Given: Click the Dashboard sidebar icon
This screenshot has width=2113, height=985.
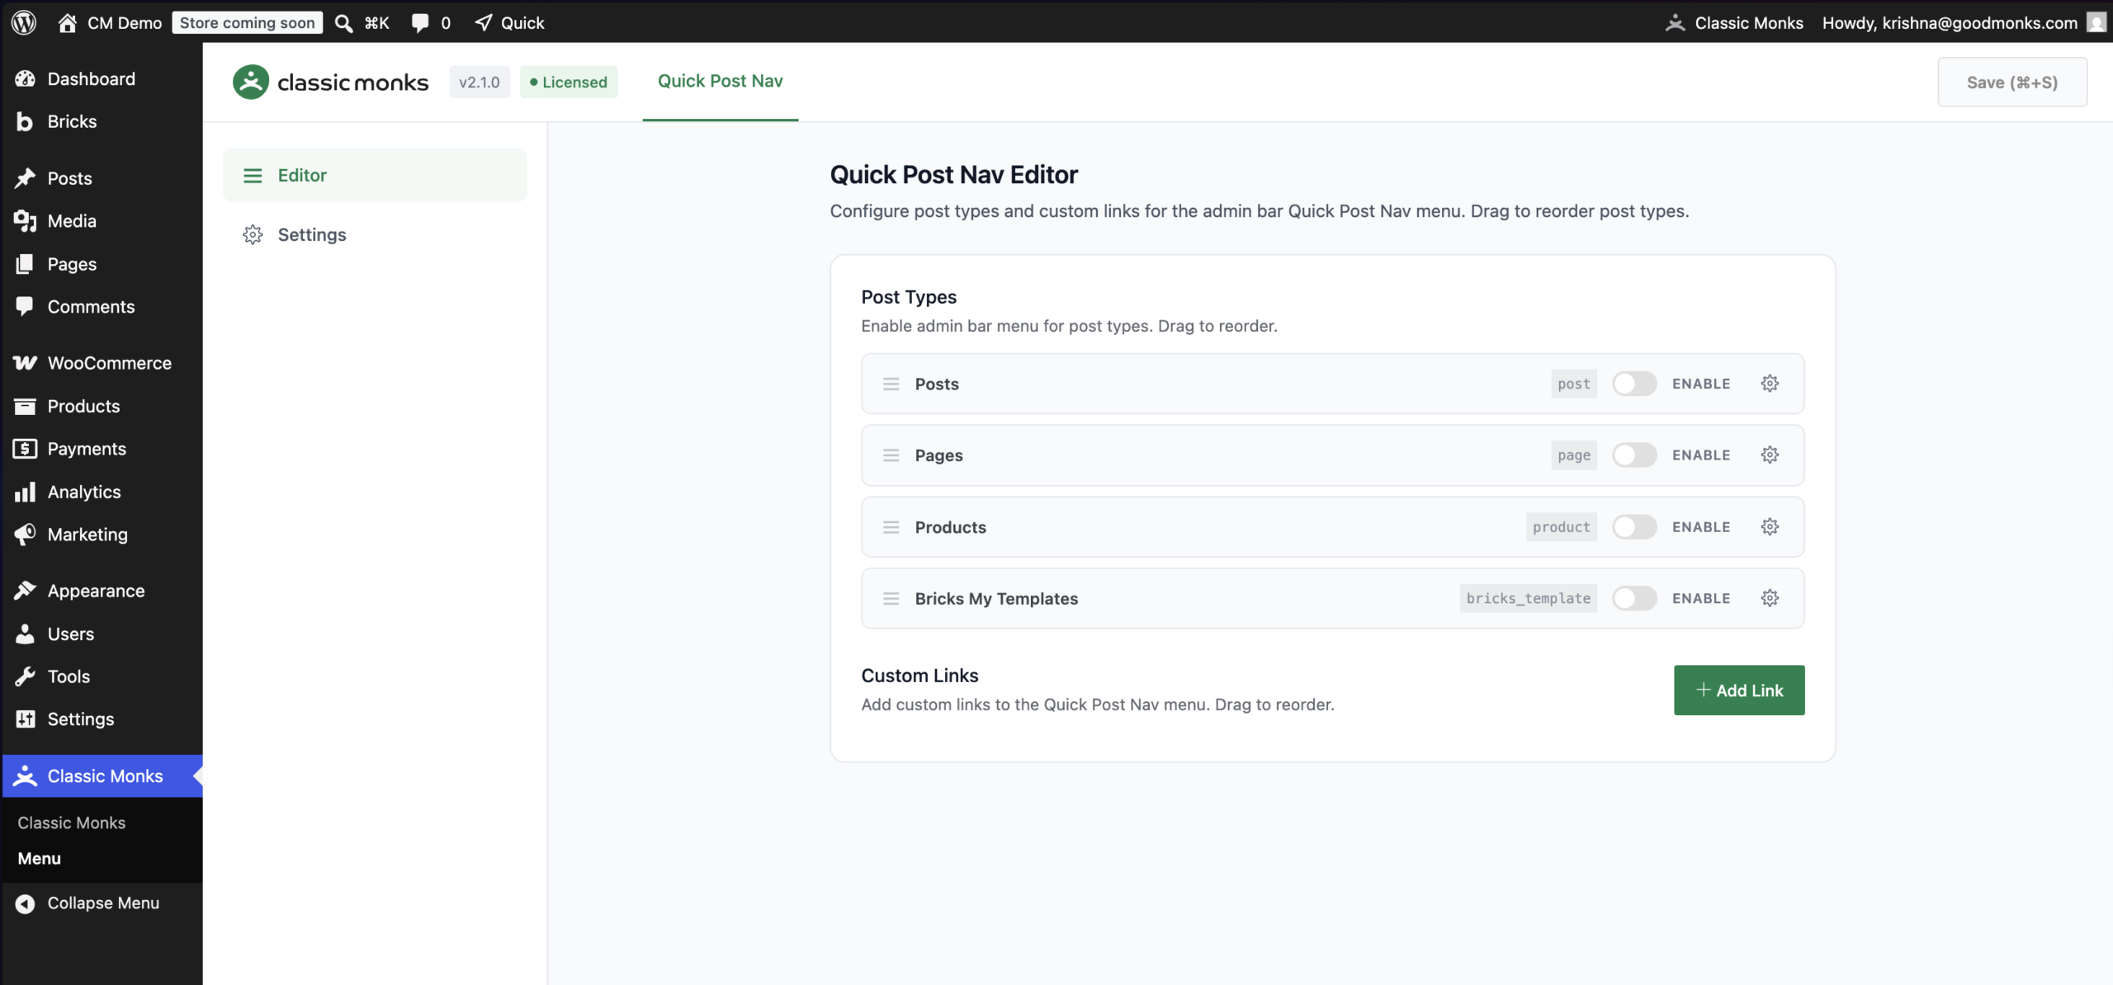Looking at the screenshot, I should [x=25, y=78].
